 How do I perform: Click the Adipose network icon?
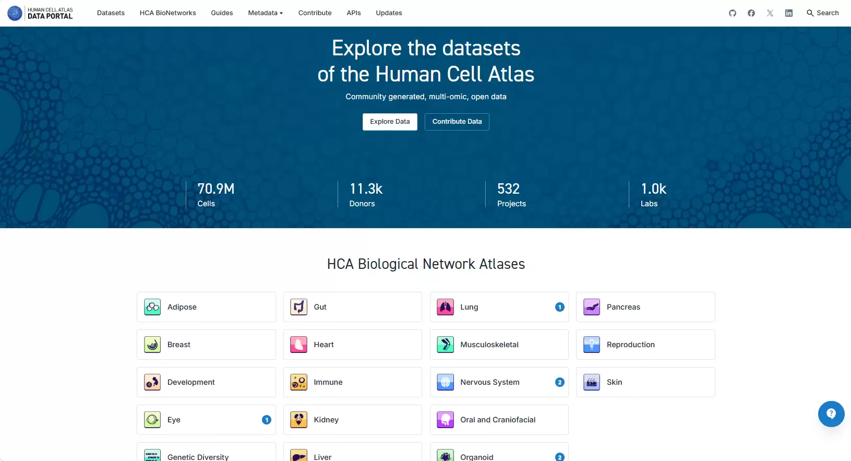(152, 307)
